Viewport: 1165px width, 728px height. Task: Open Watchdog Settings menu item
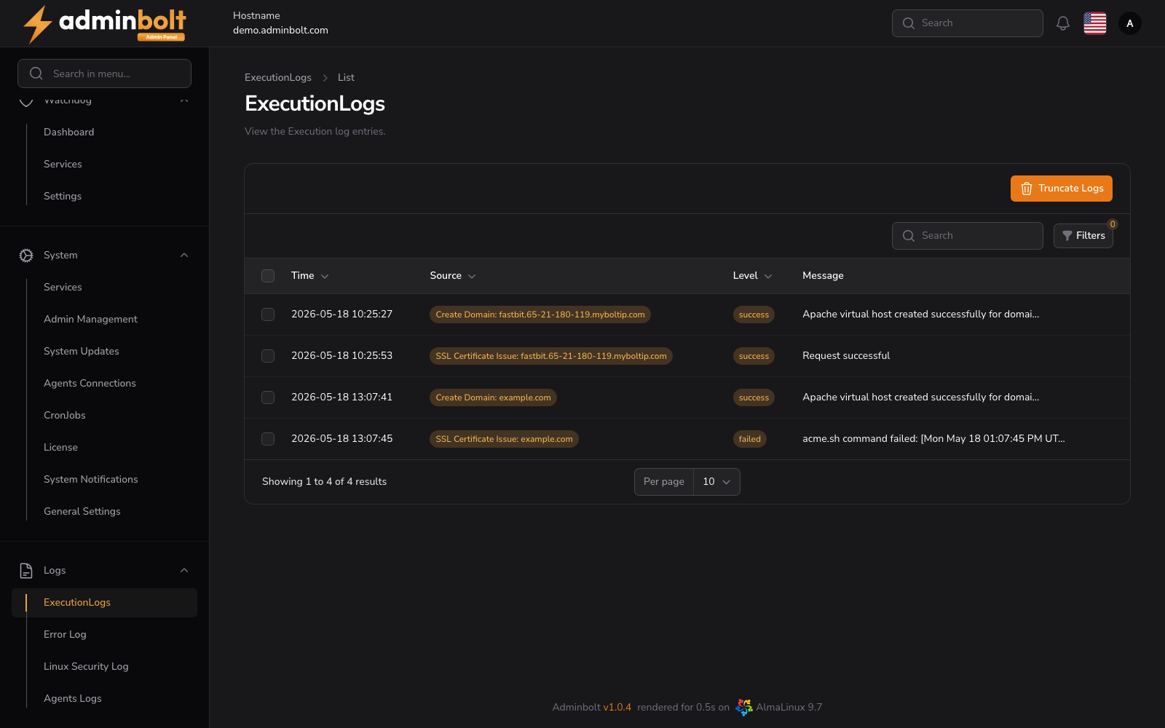tap(63, 197)
